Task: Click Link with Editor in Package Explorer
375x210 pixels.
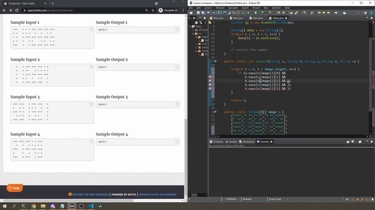Action: pos(200,23)
